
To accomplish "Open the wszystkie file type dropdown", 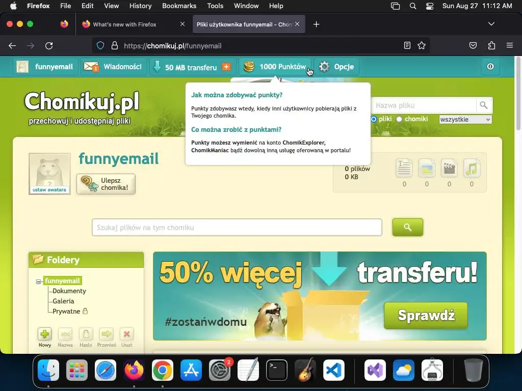I will point(465,119).
